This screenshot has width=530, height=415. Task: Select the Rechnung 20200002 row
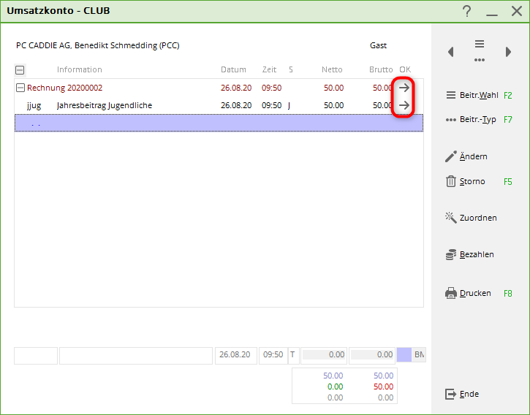(x=219, y=88)
